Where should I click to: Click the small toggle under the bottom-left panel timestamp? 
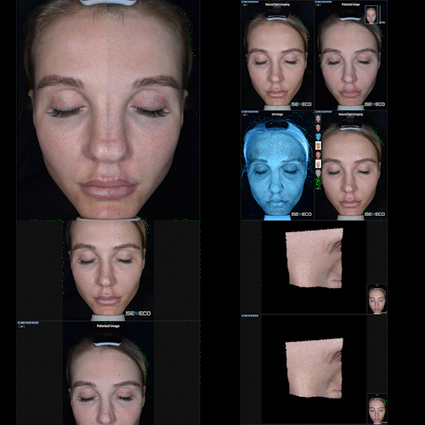point(22,326)
